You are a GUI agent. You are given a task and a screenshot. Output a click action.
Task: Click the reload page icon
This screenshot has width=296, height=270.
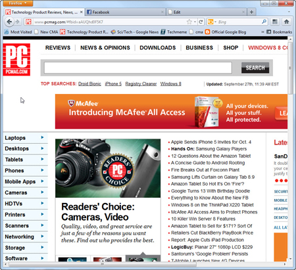click(201, 22)
